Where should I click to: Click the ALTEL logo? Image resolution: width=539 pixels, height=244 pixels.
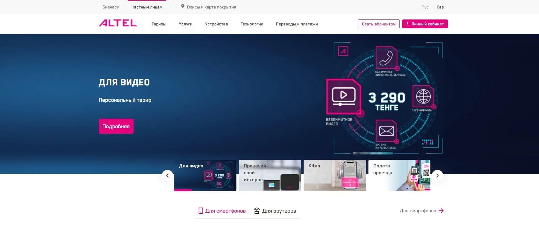click(x=118, y=23)
